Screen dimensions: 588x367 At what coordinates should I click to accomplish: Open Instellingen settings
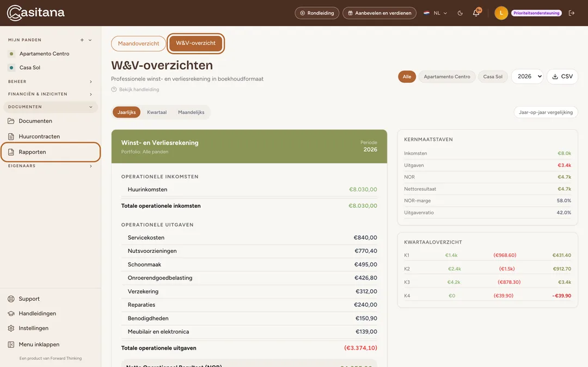click(x=50, y=328)
